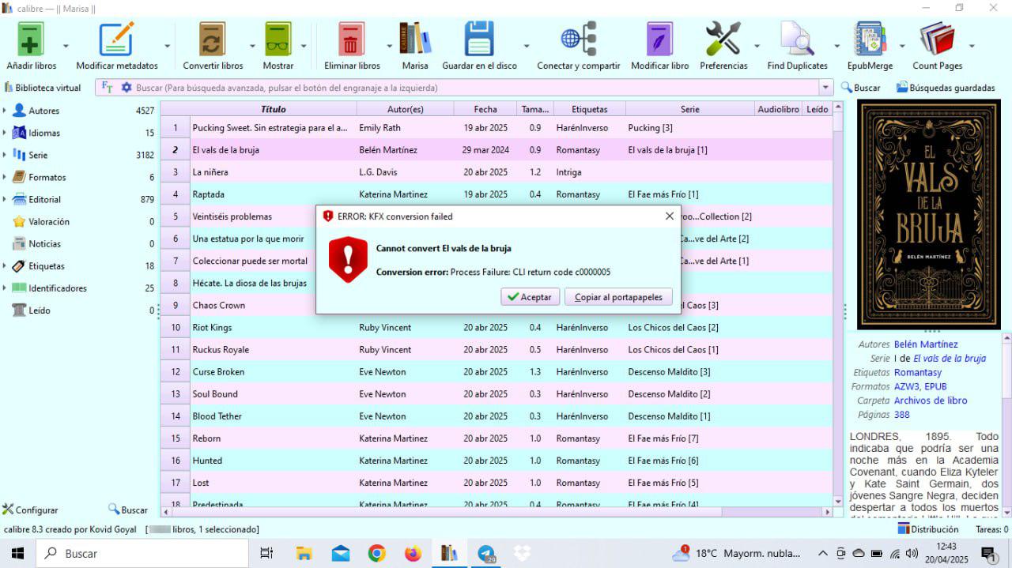This screenshot has width=1012, height=568.
Task: Sort by Etiquetas column header
Action: (589, 109)
